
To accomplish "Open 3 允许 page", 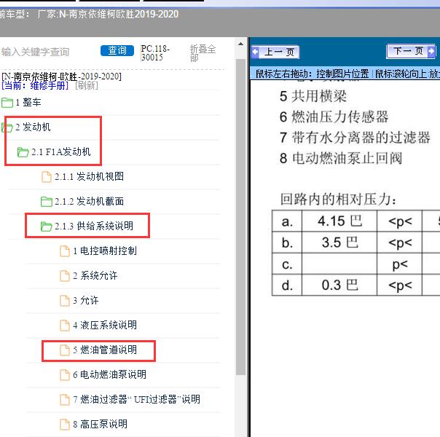I will (x=86, y=300).
